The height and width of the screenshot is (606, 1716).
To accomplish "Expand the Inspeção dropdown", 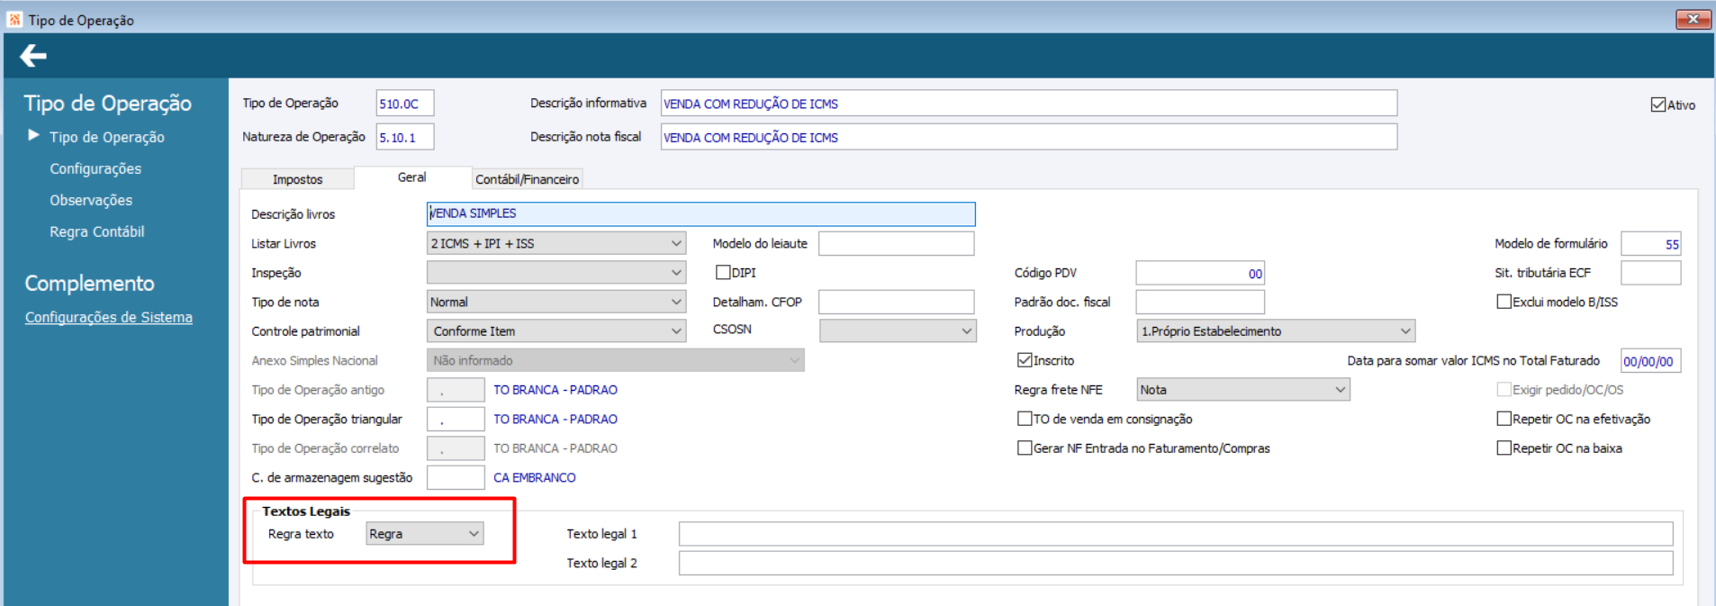I will (556, 273).
